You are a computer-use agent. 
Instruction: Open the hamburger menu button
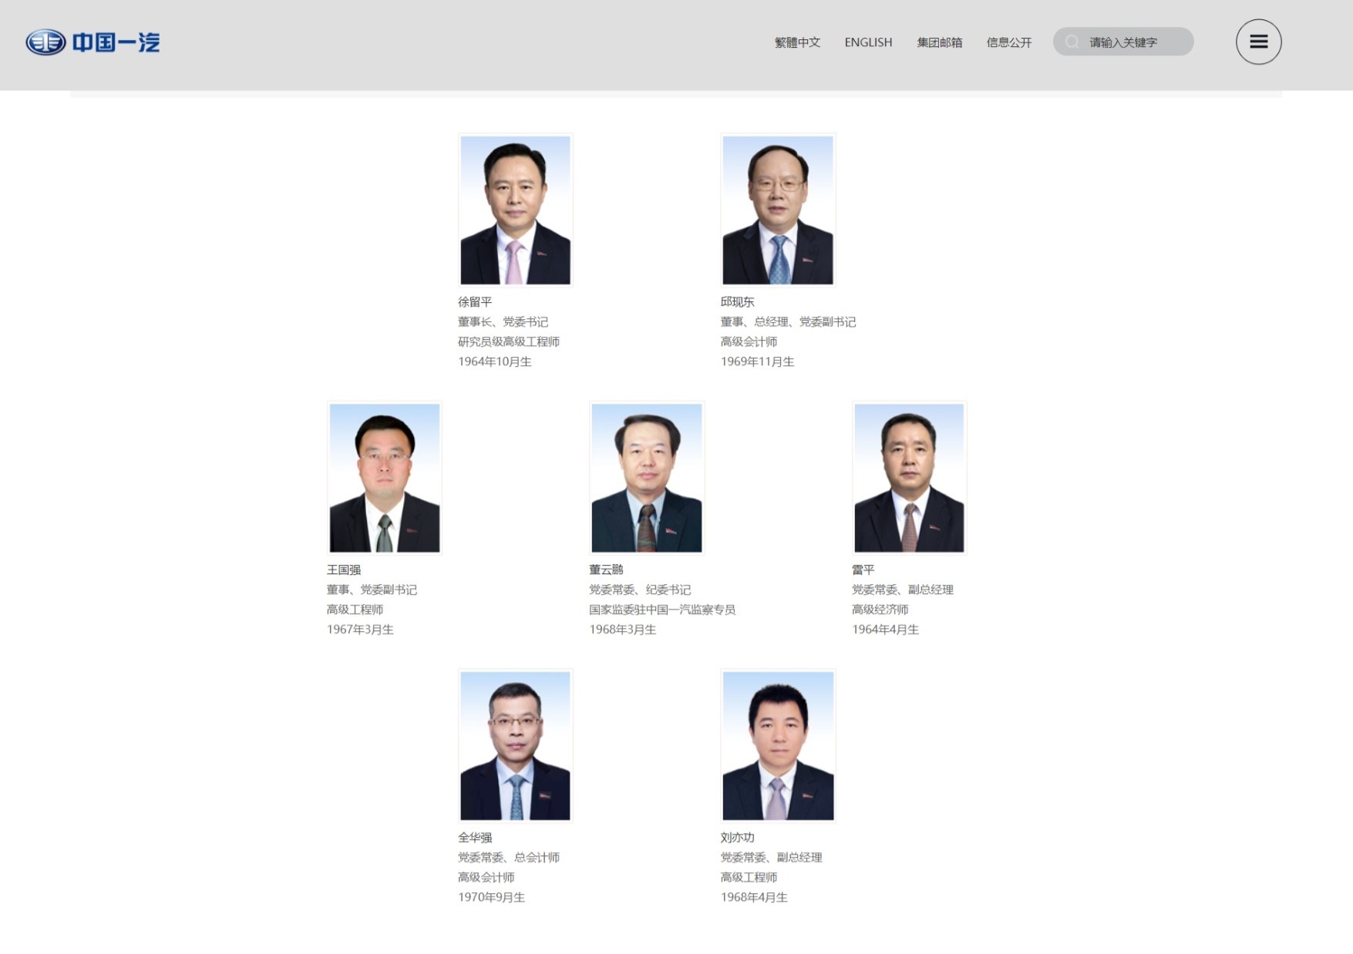pyautogui.click(x=1258, y=42)
